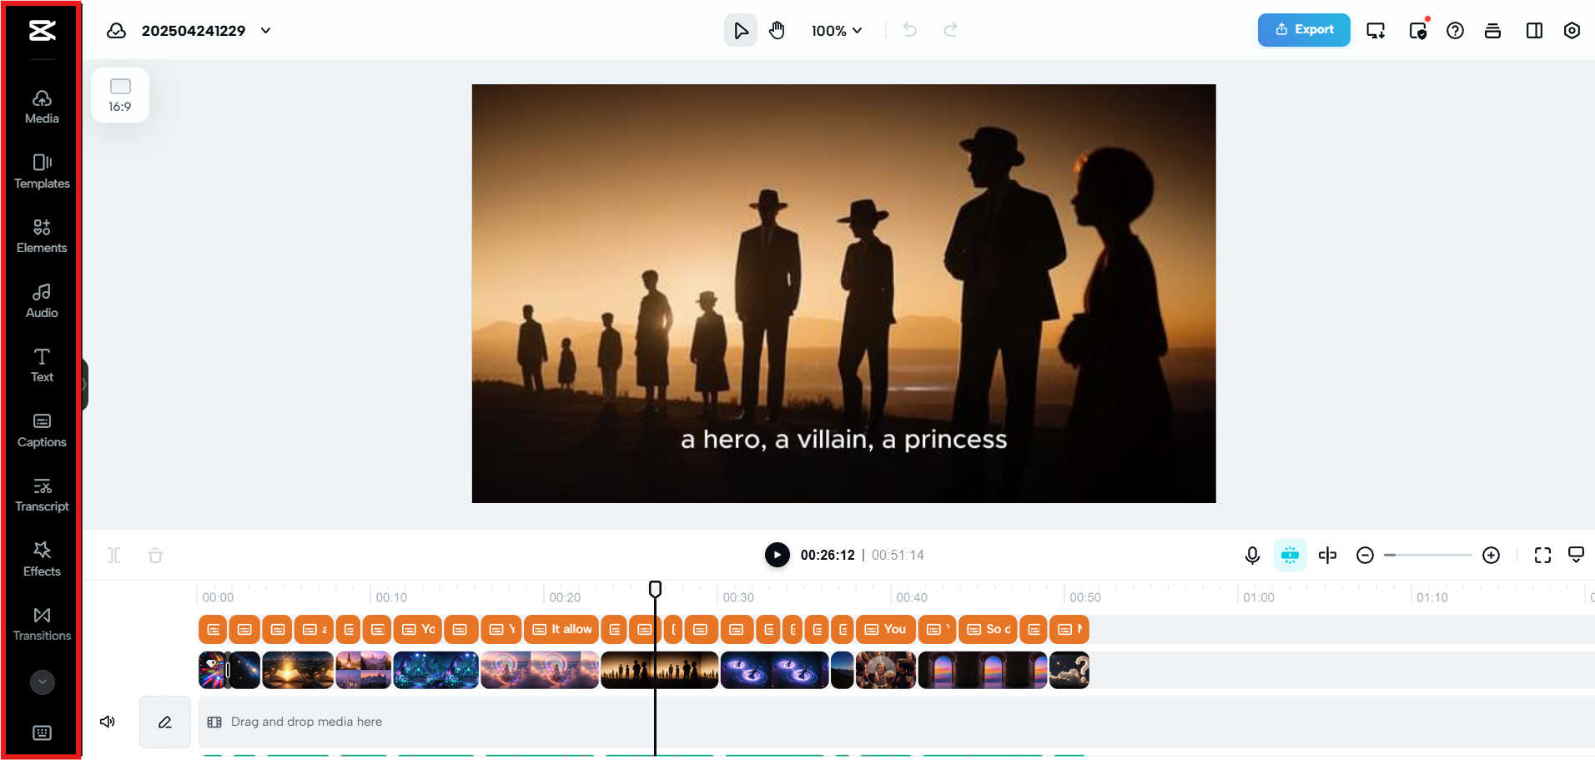Open the Captions panel
The image size is (1595, 760).
pos(42,430)
